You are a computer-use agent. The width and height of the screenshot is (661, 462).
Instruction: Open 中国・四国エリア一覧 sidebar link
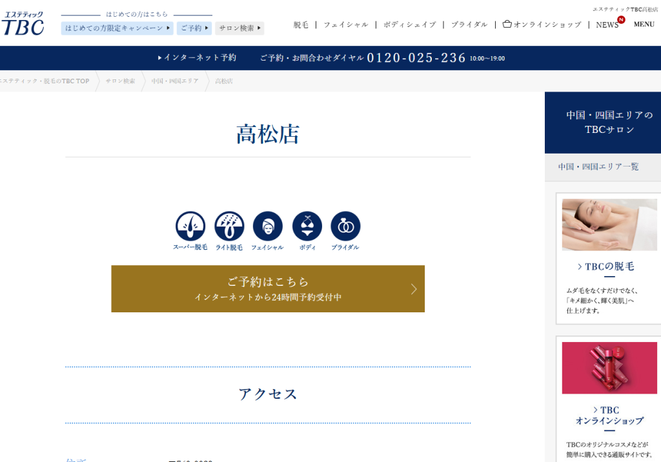pos(598,166)
